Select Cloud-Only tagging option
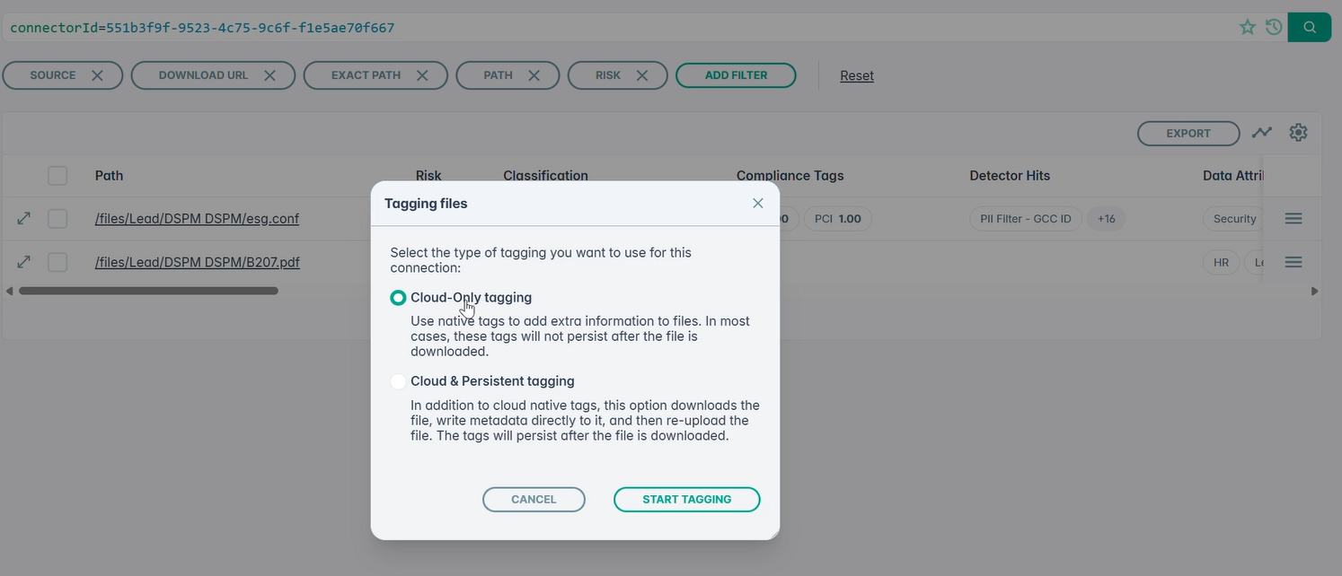The width and height of the screenshot is (1342, 576). pos(398,298)
